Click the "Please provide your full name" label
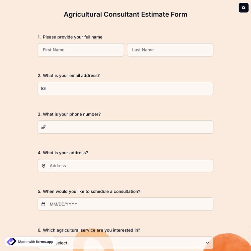 pyautogui.click(x=72, y=37)
